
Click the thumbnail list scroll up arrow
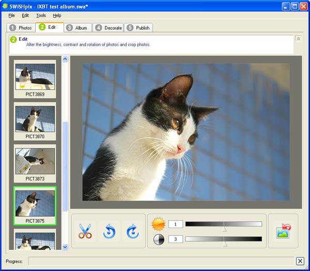(x=65, y=59)
